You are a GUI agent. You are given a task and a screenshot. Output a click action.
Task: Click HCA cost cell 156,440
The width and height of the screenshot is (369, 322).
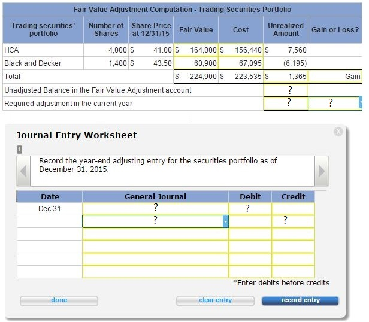click(x=241, y=50)
